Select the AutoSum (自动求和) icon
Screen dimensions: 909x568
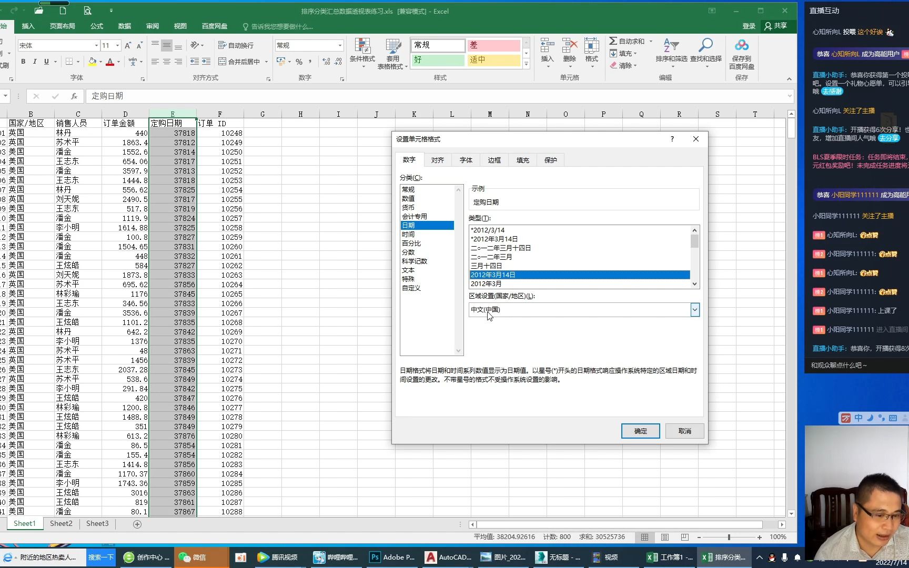(613, 40)
